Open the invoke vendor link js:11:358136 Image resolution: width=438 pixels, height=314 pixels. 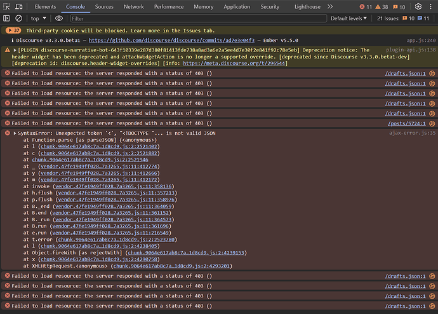pos(114,186)
